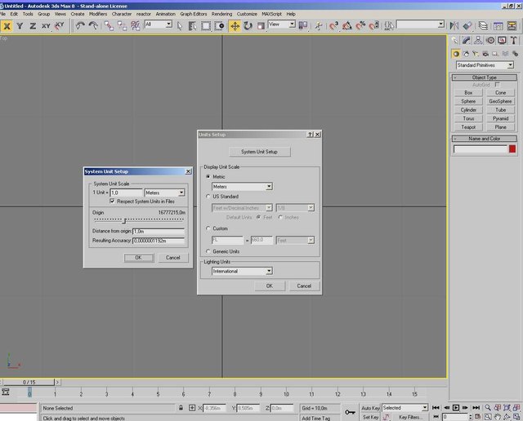Select the US Standard radio button
Screen dimensions: 523x421
click(208, 197)
